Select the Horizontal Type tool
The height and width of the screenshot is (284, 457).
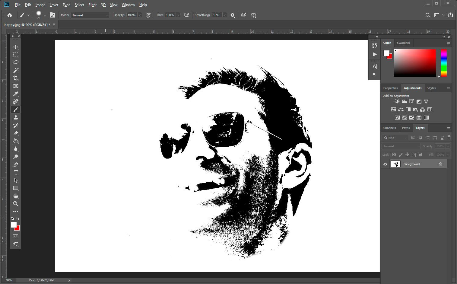point(16,172)
